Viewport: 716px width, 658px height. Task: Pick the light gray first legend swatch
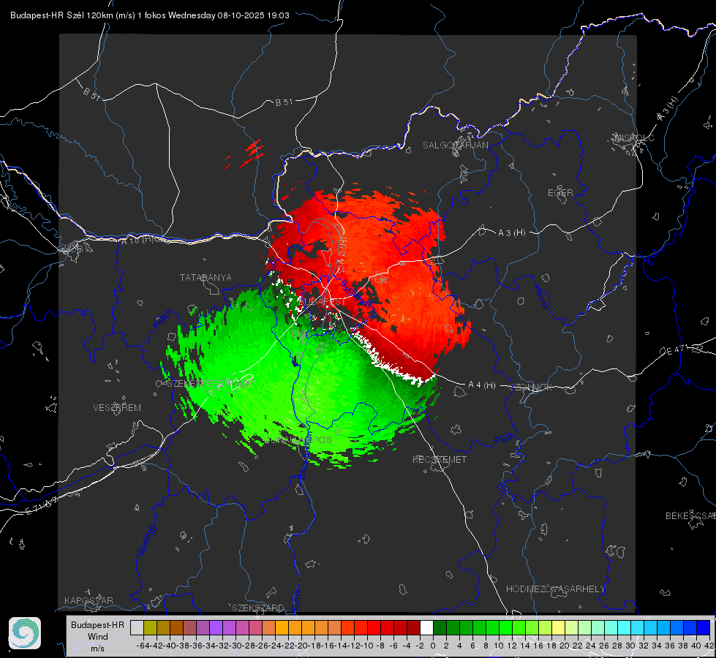coord(137,628)
